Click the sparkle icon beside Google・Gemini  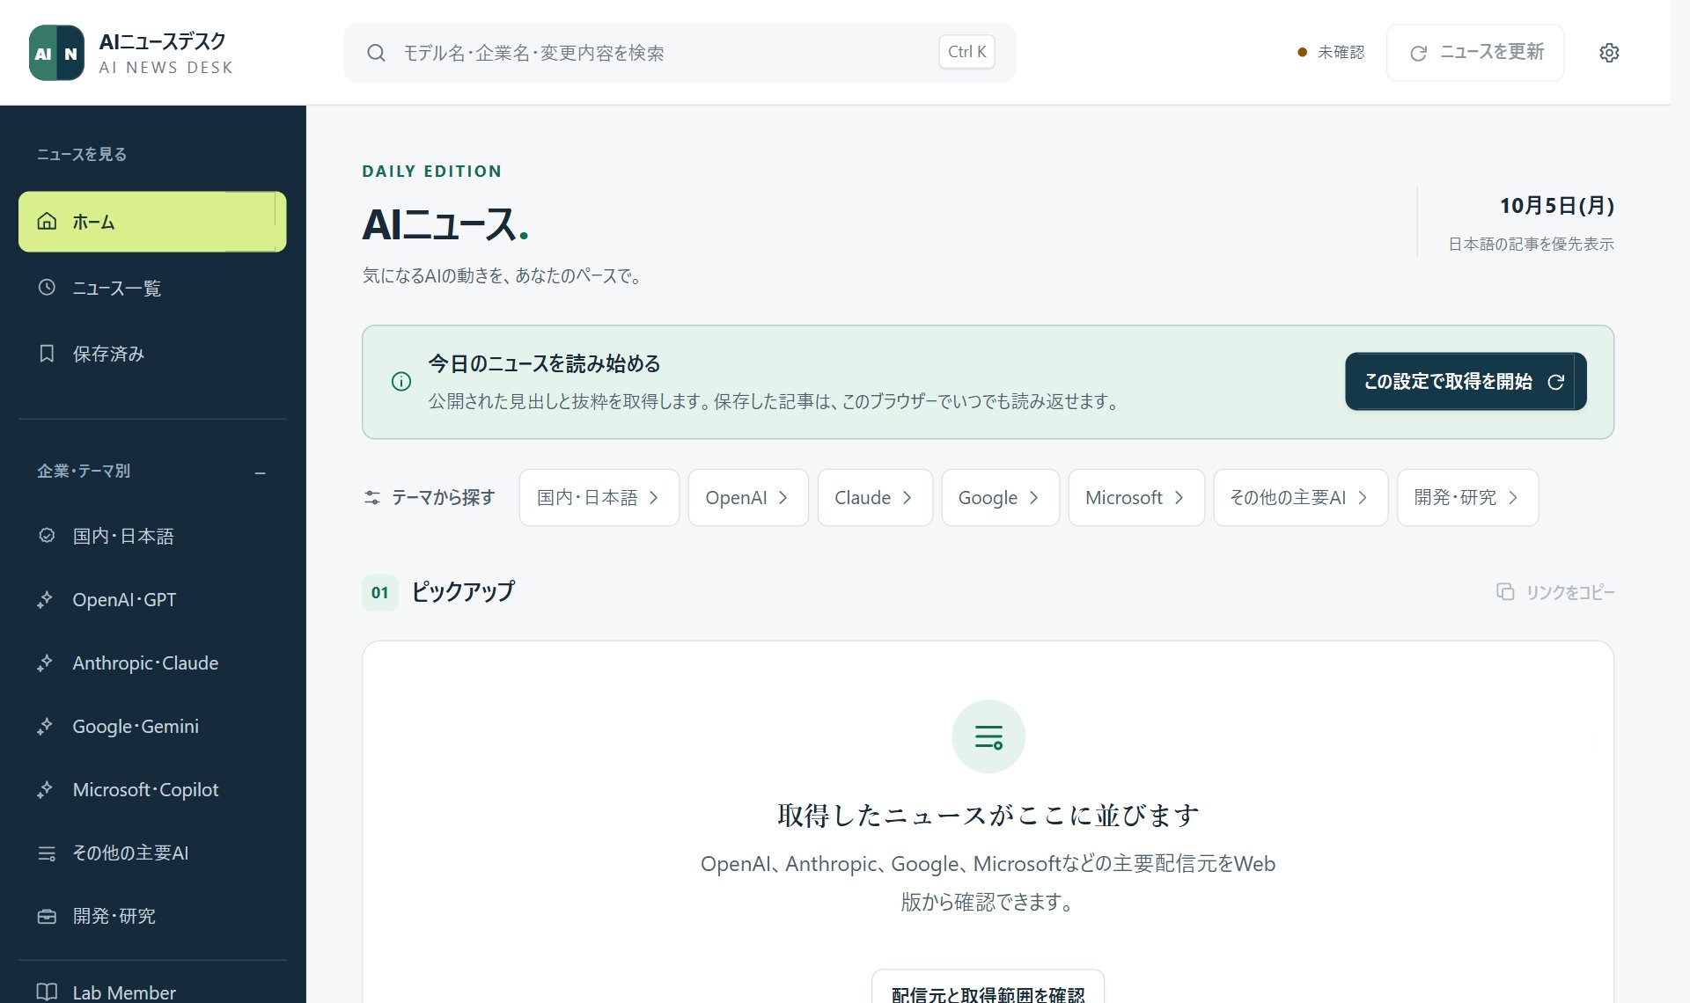point(46,726)
